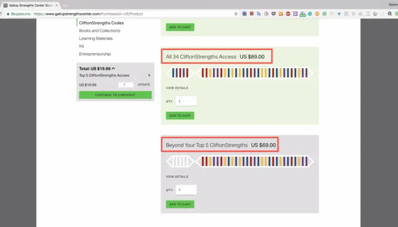Click QTY field for All 34 CliftonStrengths Access
Image resolution: width=398 pixels, height=227 pixels.
[x=186, y=101]
